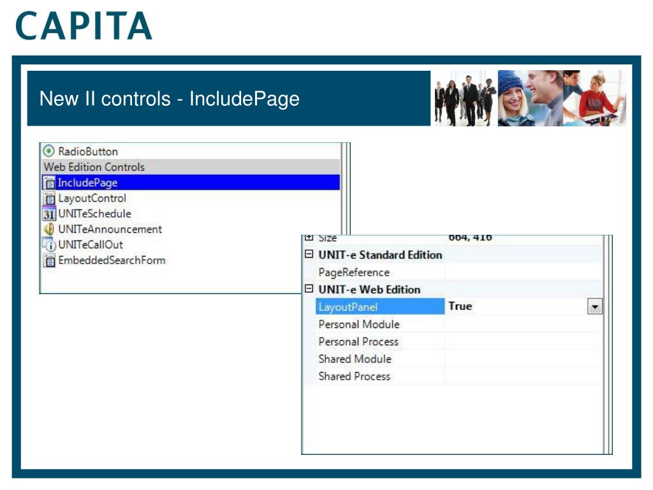Click the UNITeCallOut info icon

coord(49,244)
